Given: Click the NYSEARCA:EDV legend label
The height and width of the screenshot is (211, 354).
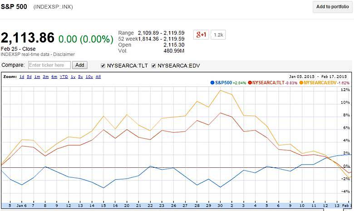Looking at the screenshot, I should pyautogui.click(x=320, y=83).
